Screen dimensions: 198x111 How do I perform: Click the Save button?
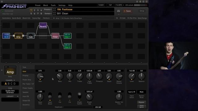coord(127,11)
